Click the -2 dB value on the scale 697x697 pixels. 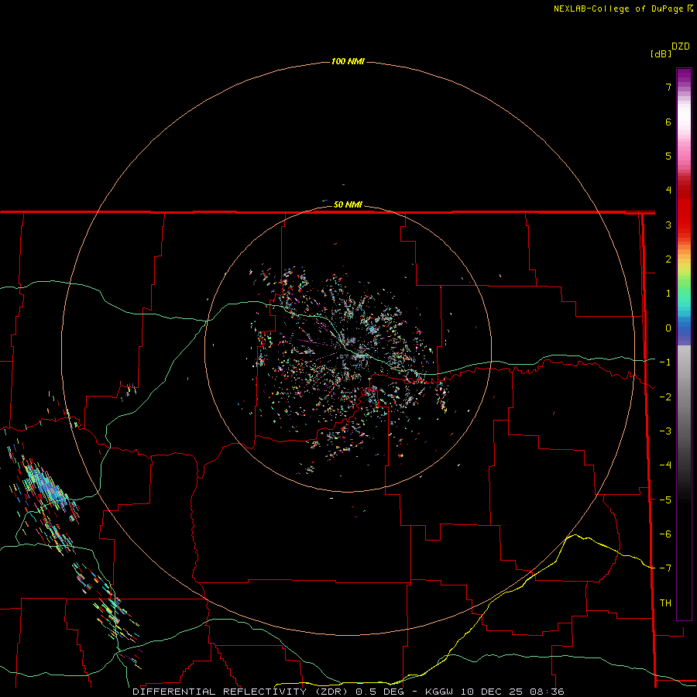coord(665,397)
